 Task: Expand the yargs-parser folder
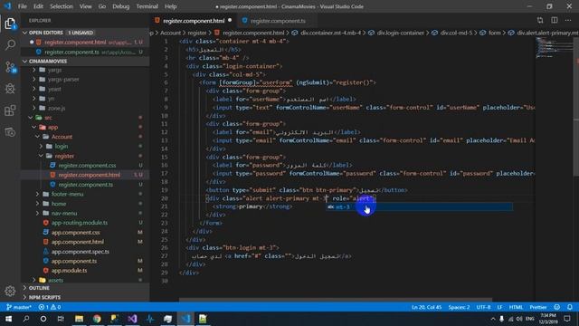pyautogui.click(x=34, y=79)
